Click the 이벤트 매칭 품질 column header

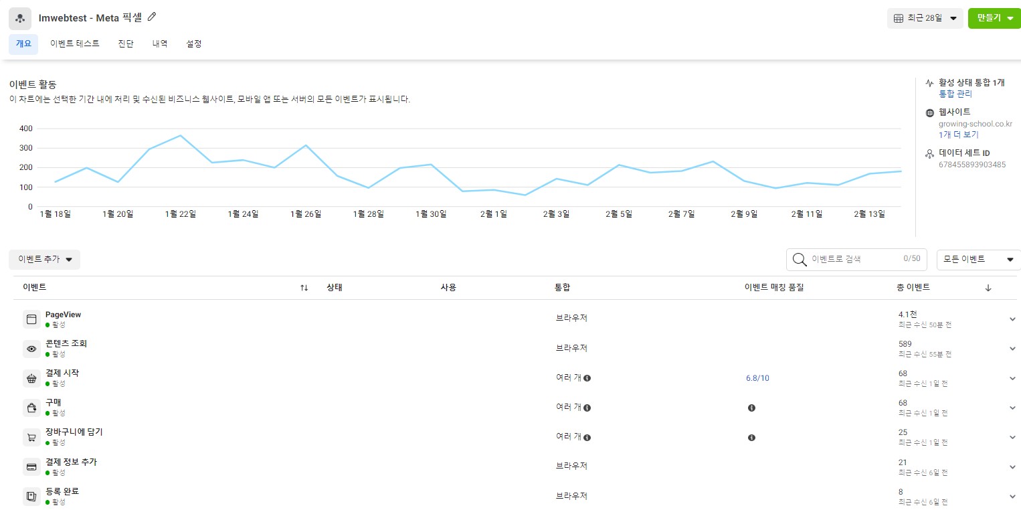click(773, 288)
